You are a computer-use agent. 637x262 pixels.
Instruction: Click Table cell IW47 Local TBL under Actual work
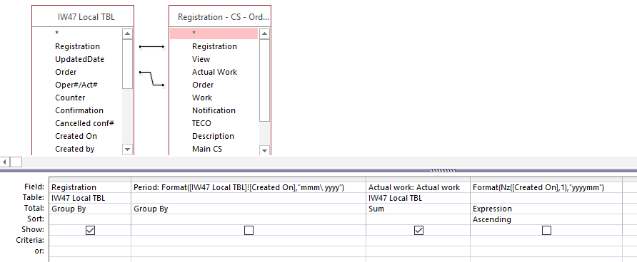coord(418,198)
